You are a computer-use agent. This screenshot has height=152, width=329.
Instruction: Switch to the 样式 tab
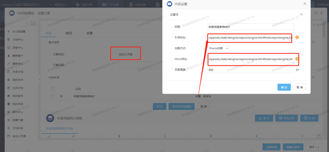tap(69, 33)
